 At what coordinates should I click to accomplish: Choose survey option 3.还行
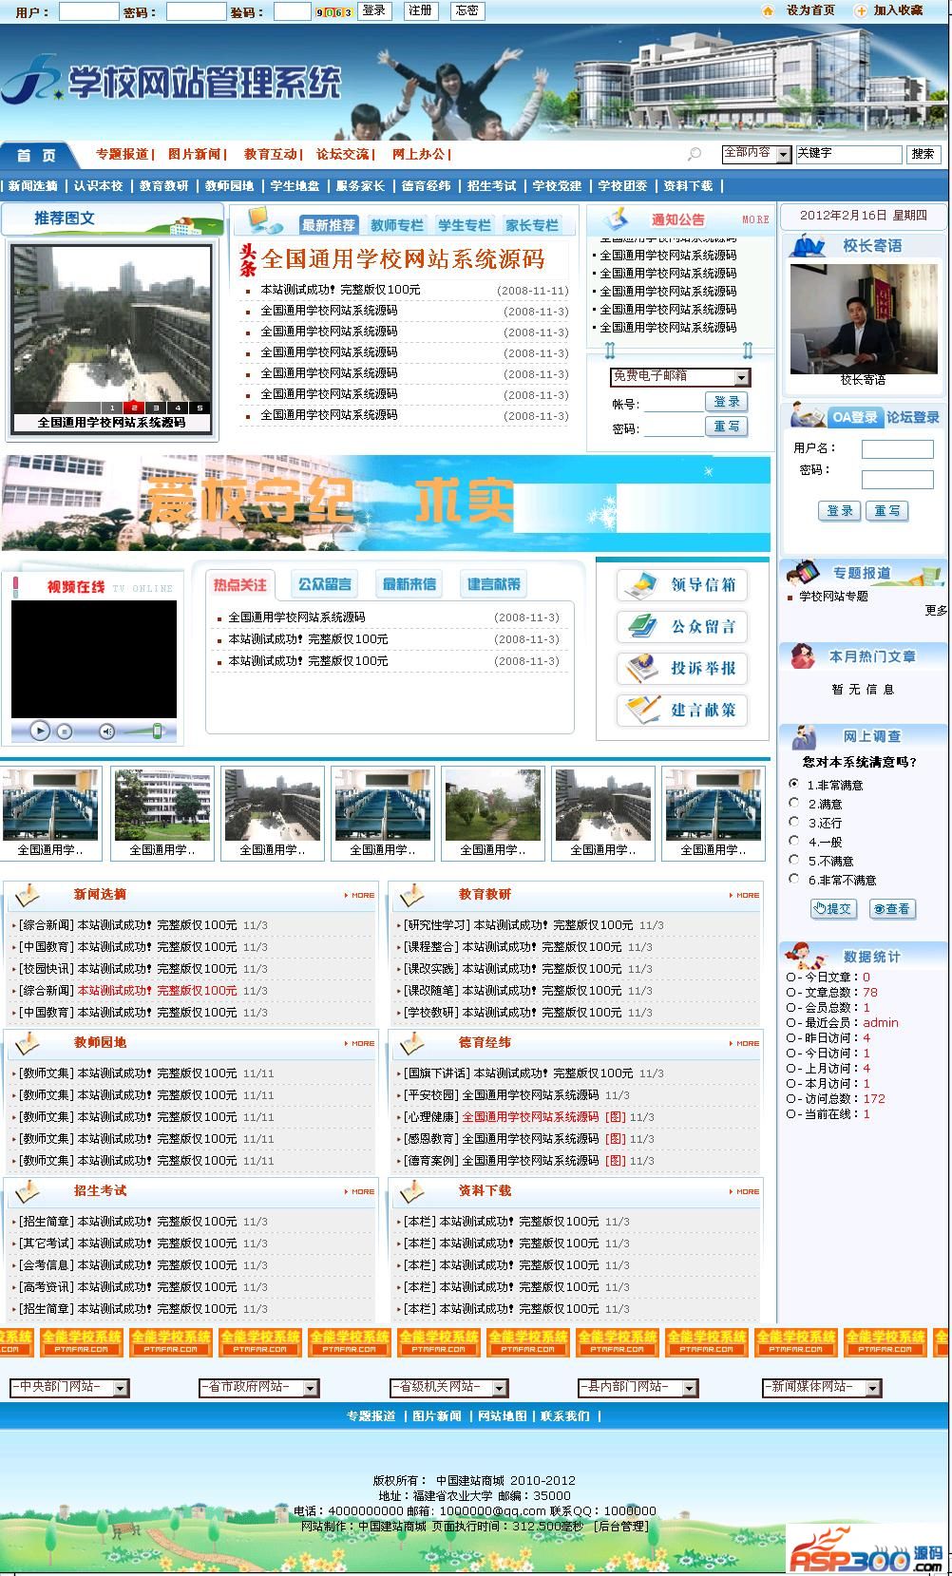(x=793, y=822)
